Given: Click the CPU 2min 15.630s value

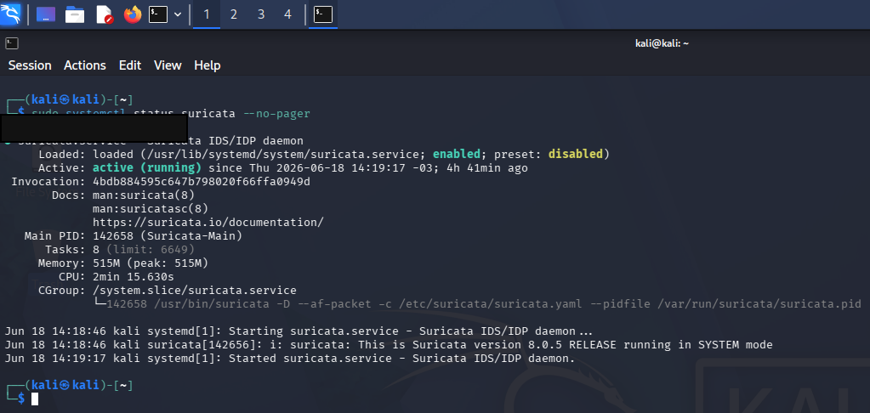Looking at the screenshot, I should click(x=134, y=277).
